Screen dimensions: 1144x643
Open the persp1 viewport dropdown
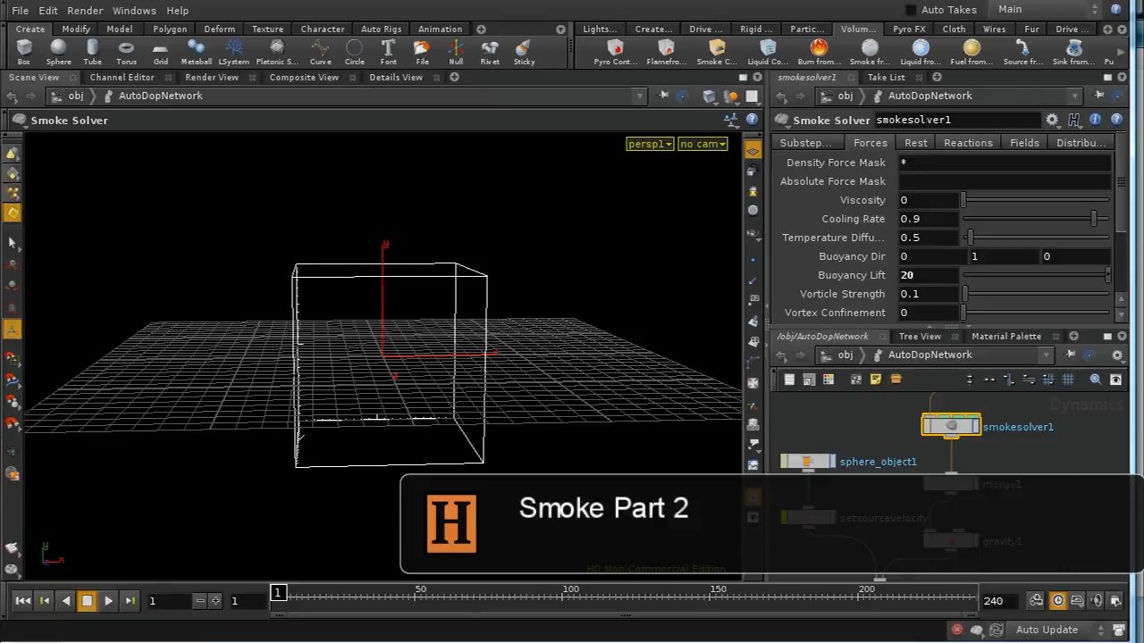(649, 144)
